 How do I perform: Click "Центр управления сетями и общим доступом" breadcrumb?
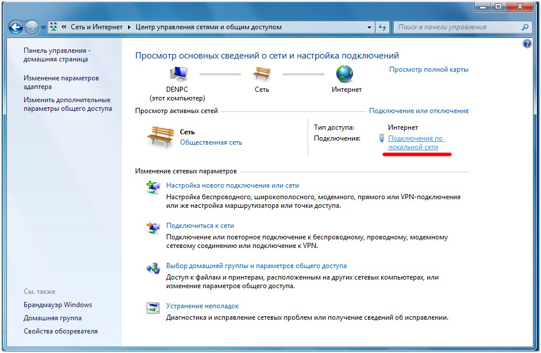tap(208, 27)
